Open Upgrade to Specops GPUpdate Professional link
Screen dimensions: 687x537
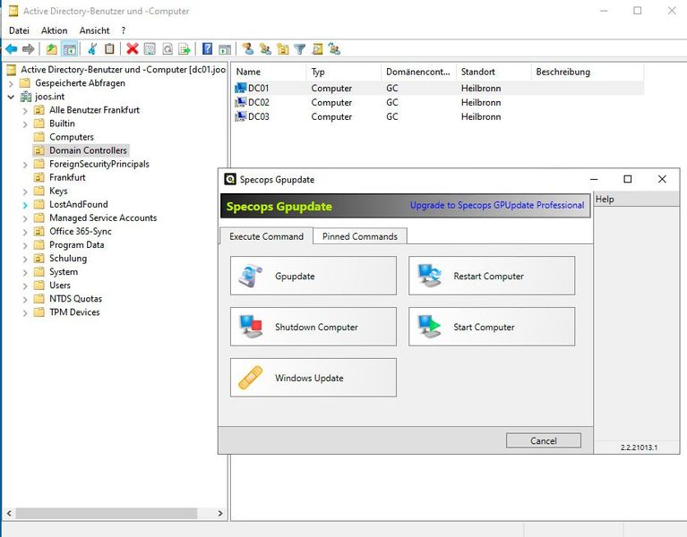[497, 205]
